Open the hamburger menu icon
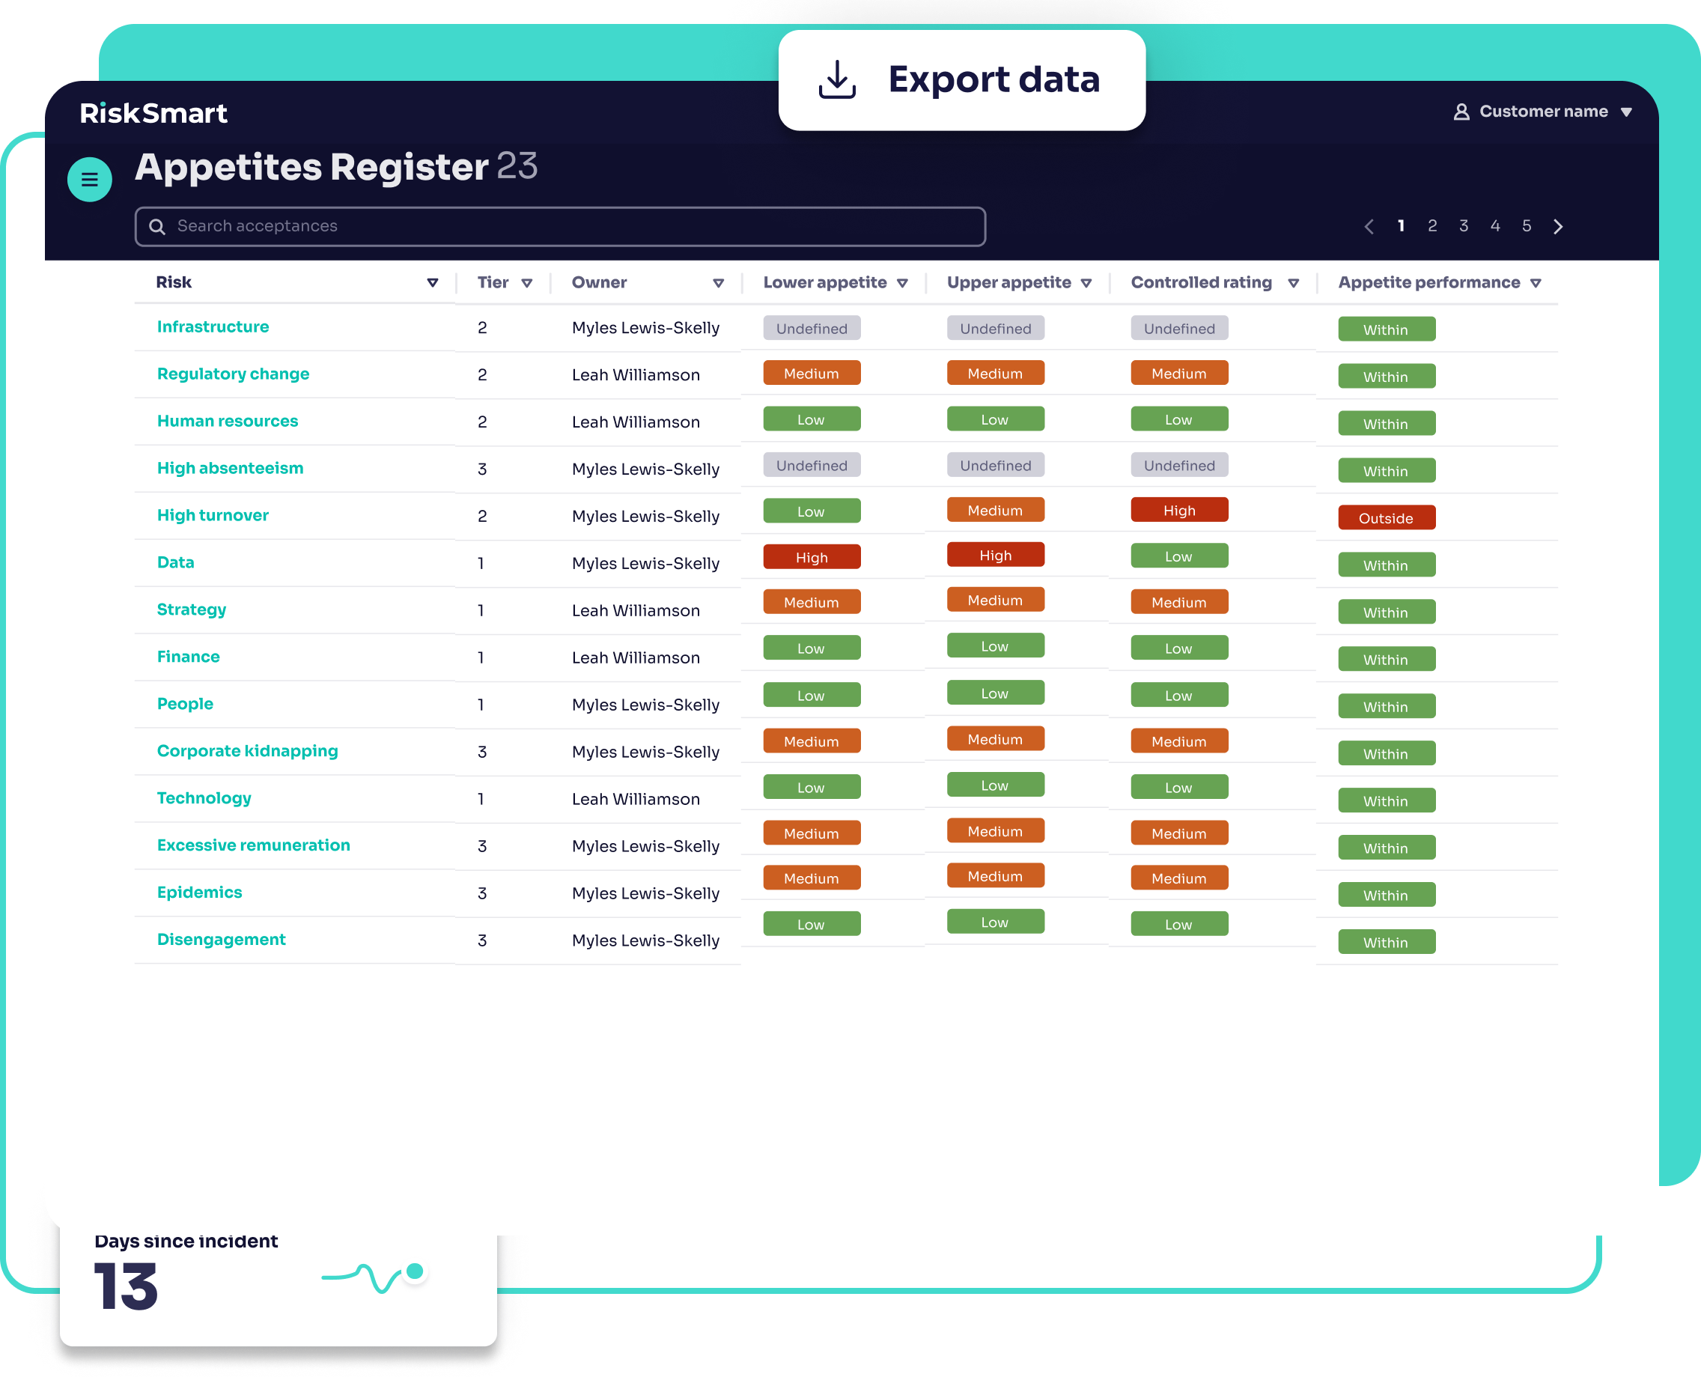 click(90, 179)
